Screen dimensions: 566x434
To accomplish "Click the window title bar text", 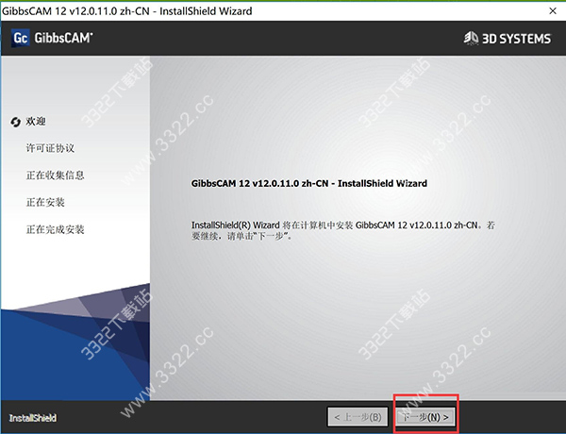I will point(127,11).
